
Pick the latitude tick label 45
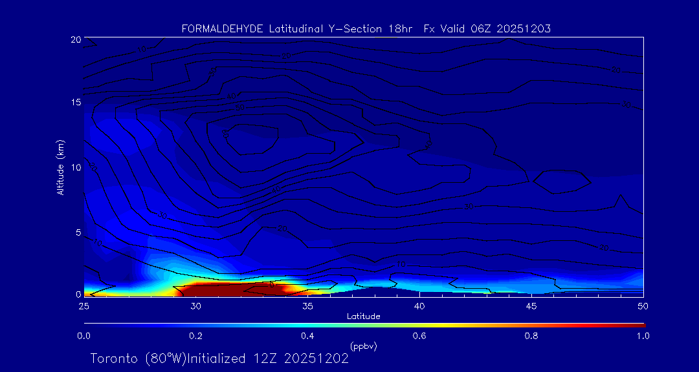[531, 305]
